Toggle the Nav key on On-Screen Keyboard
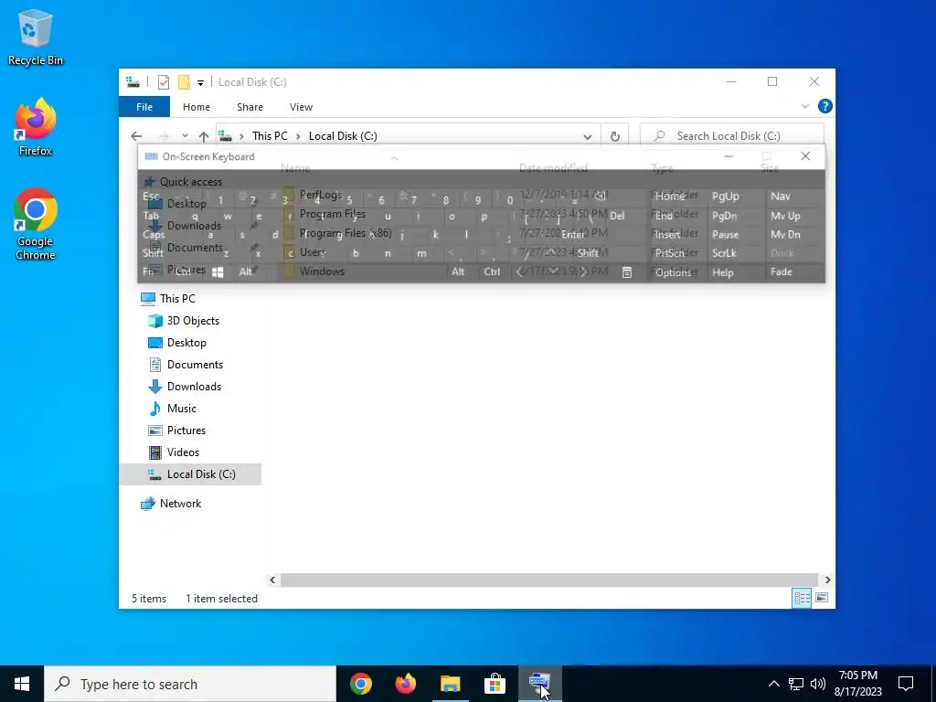 coord(781,197)
